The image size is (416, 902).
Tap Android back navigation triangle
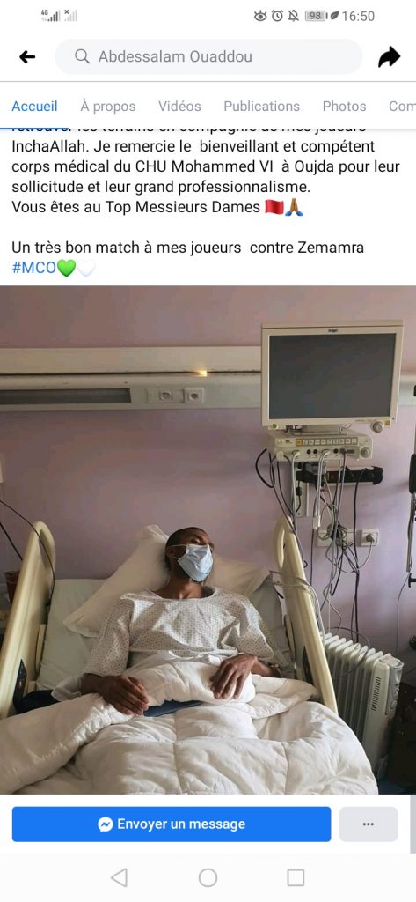119,877
